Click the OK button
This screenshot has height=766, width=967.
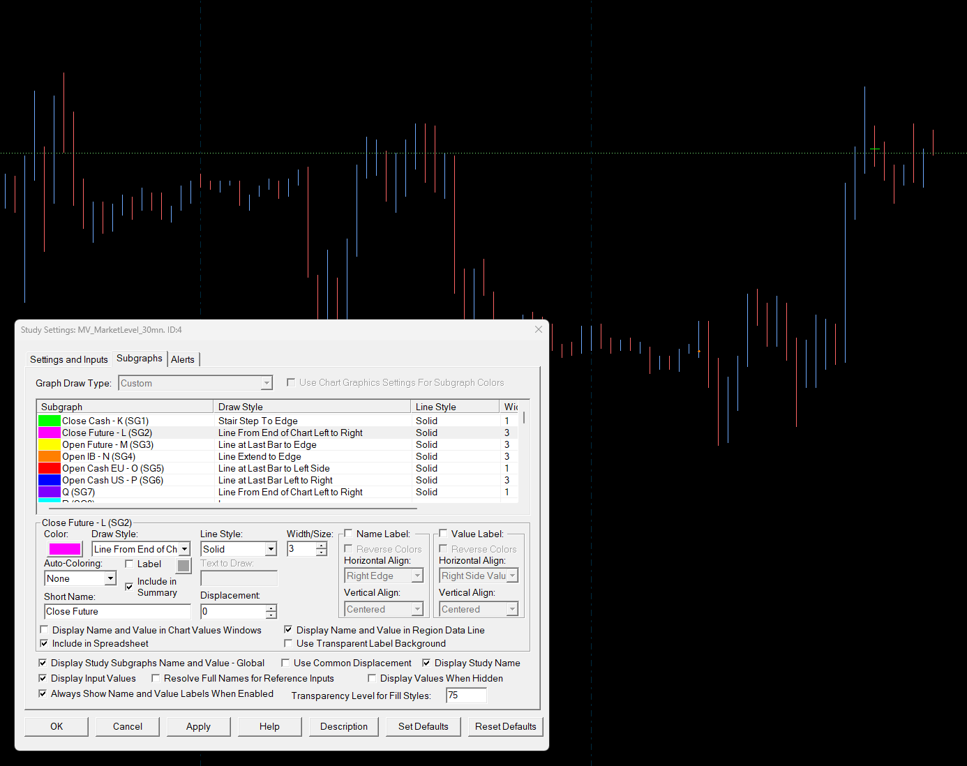[x=57, y=726]
